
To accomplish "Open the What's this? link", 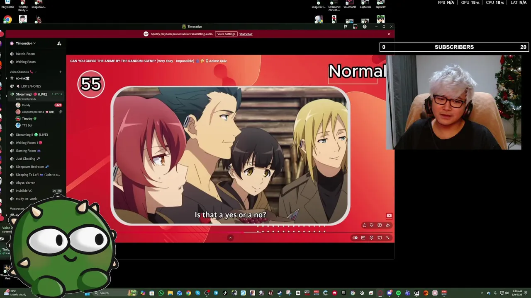I will point(246,34).
